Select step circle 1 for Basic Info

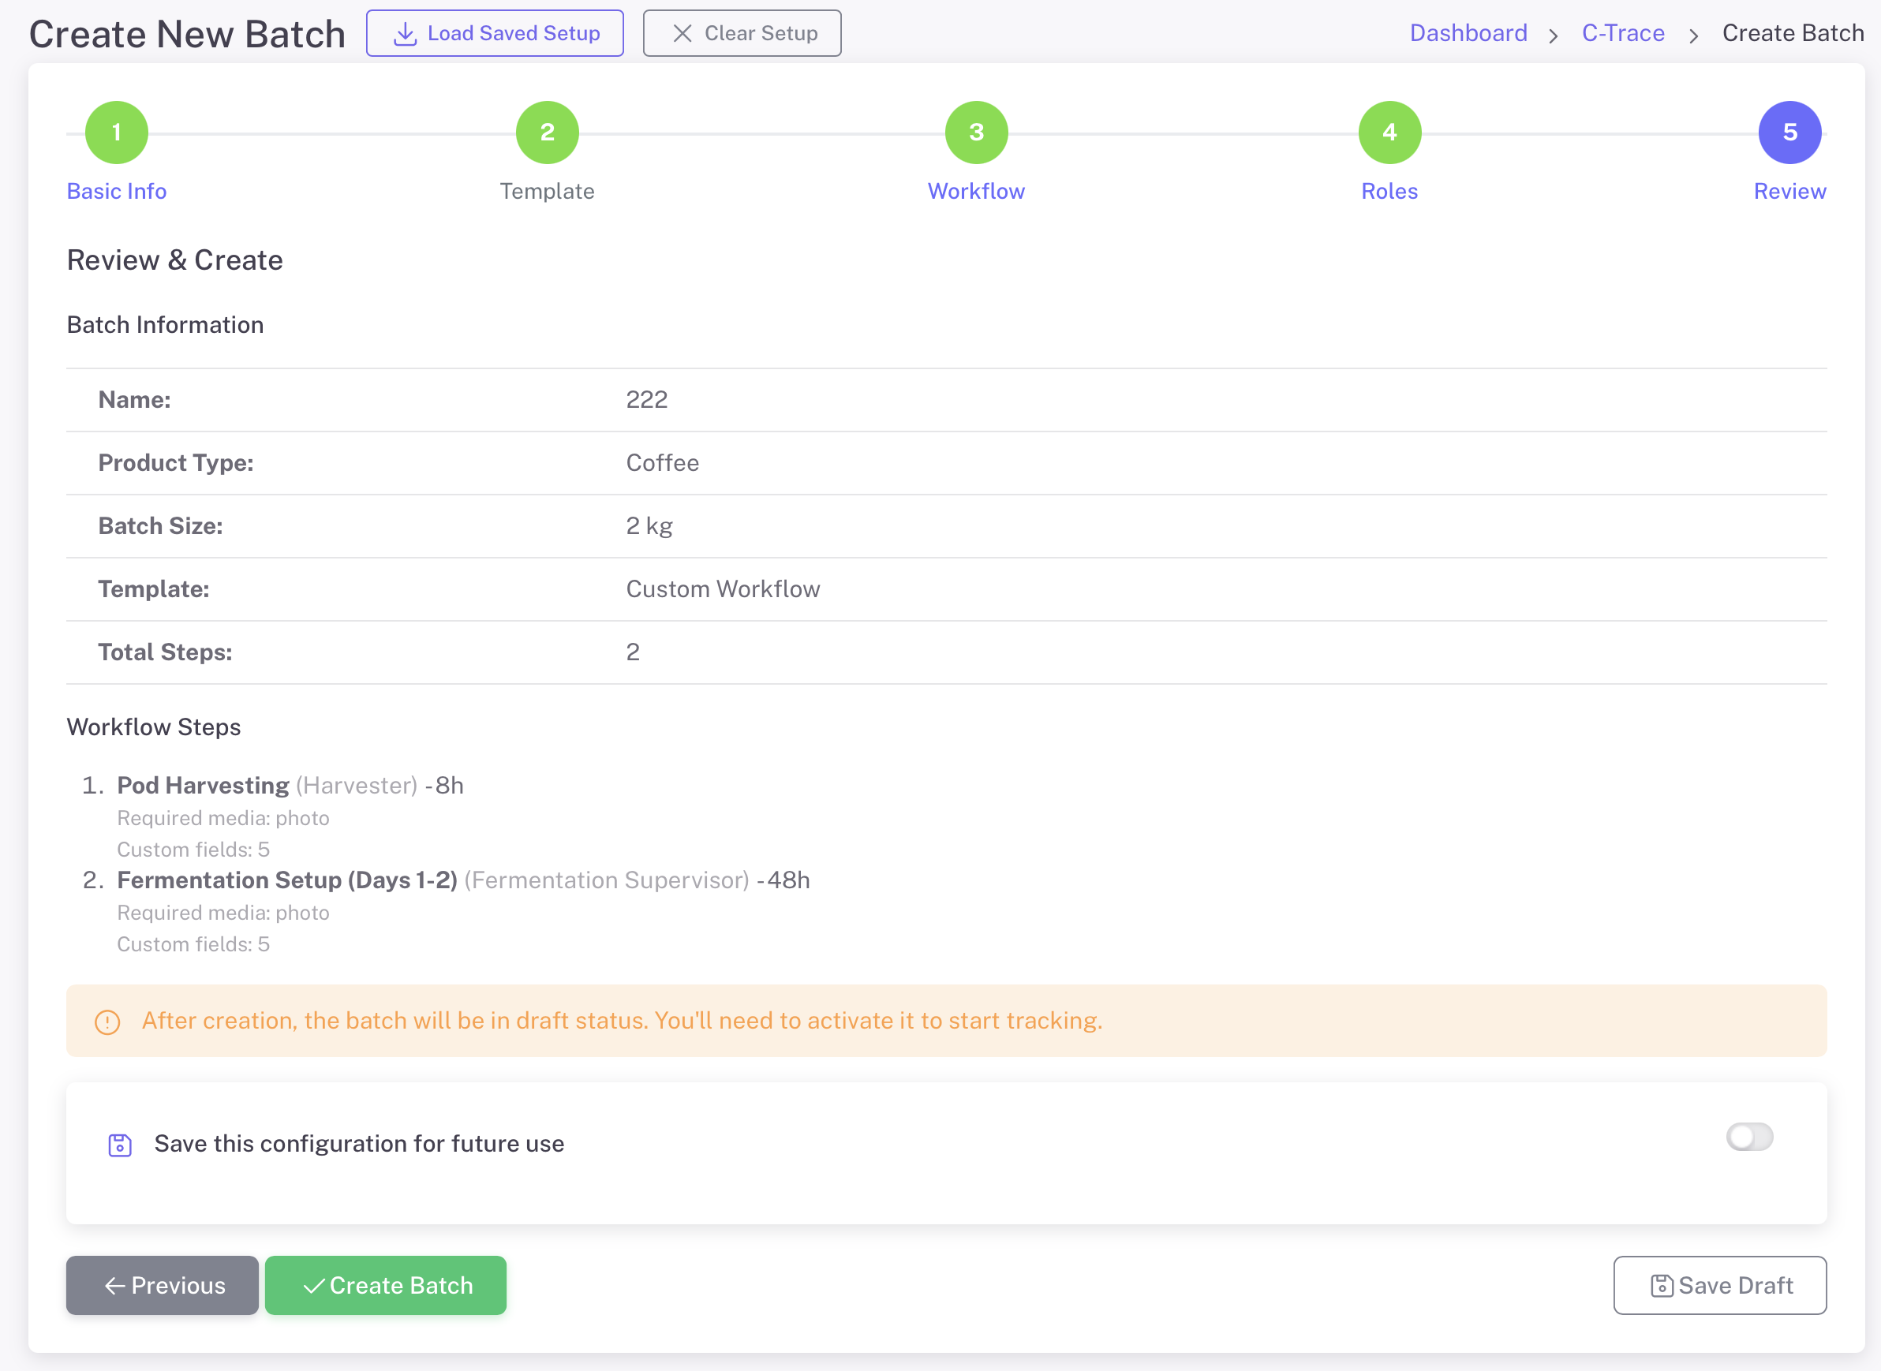pos(115,132)
